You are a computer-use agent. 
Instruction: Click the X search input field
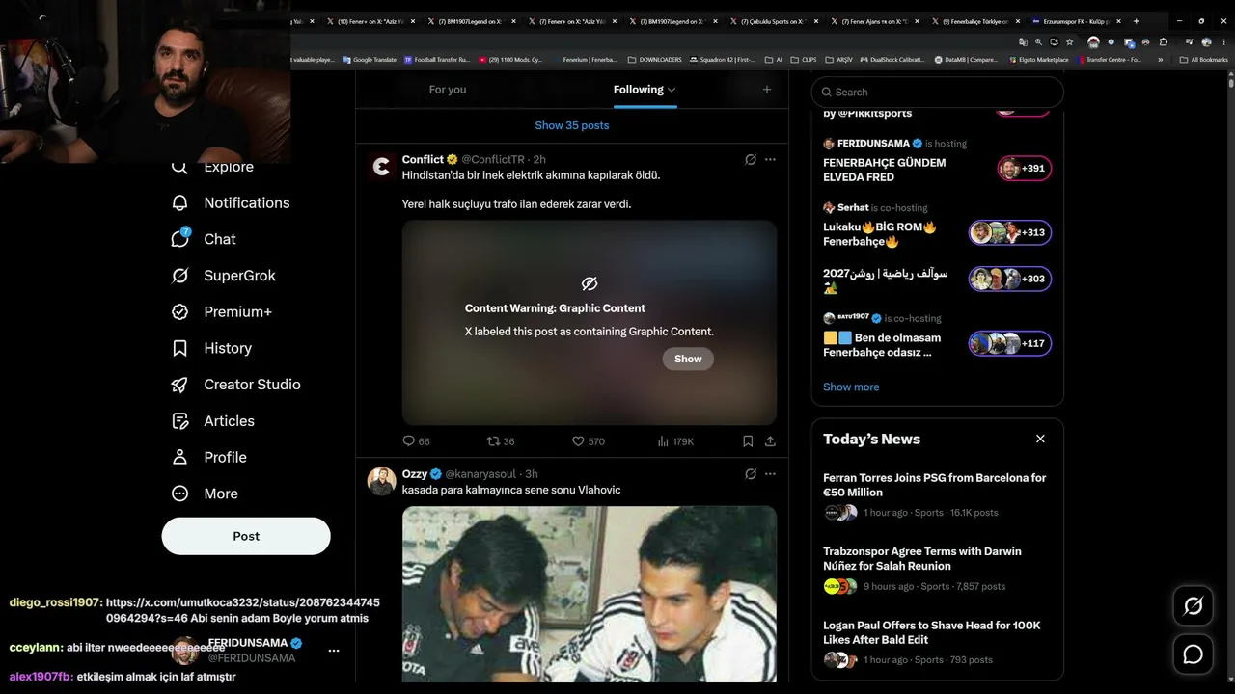click(938, 92)
